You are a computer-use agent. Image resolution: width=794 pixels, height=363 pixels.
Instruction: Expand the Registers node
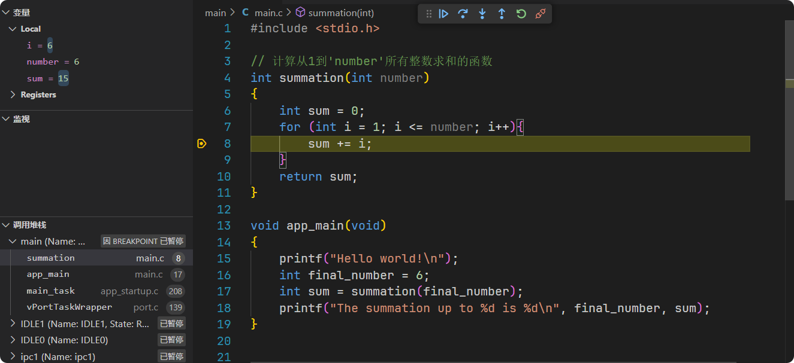point(13,94)
